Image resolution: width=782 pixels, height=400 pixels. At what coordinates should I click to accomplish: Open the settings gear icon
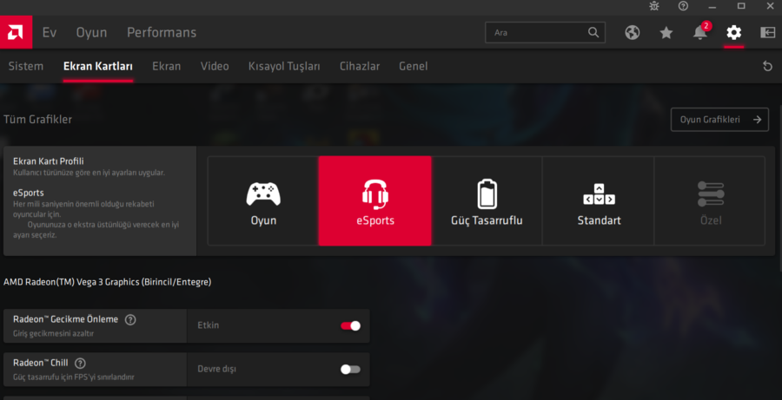733,33
